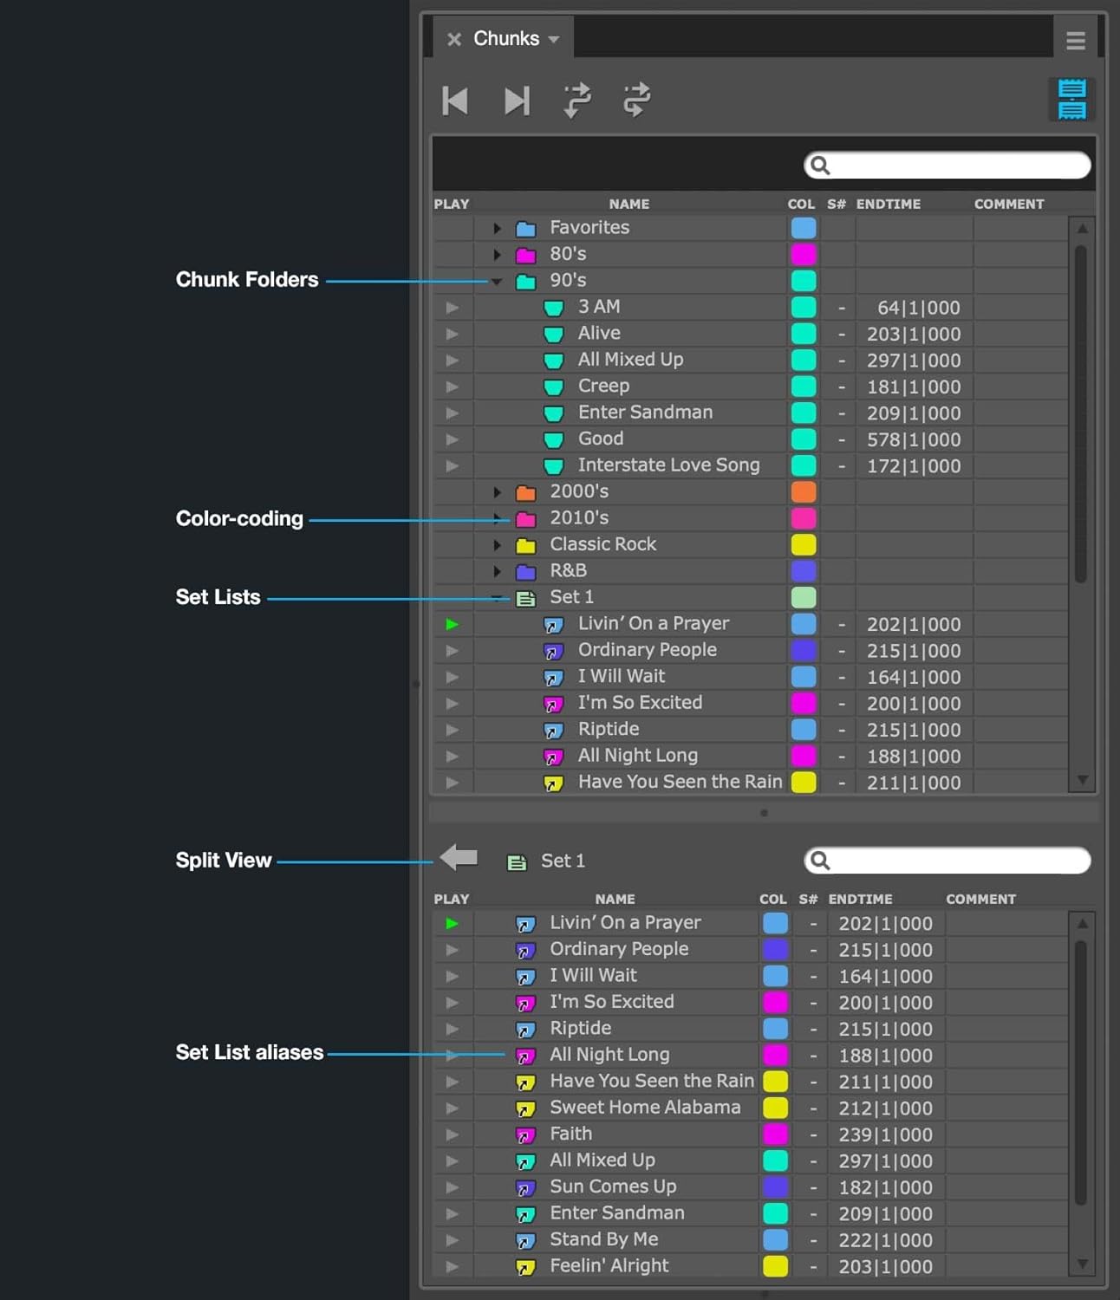
Task: Click the magenta color swatch for 2010's
Action: [x=803, y=517]
